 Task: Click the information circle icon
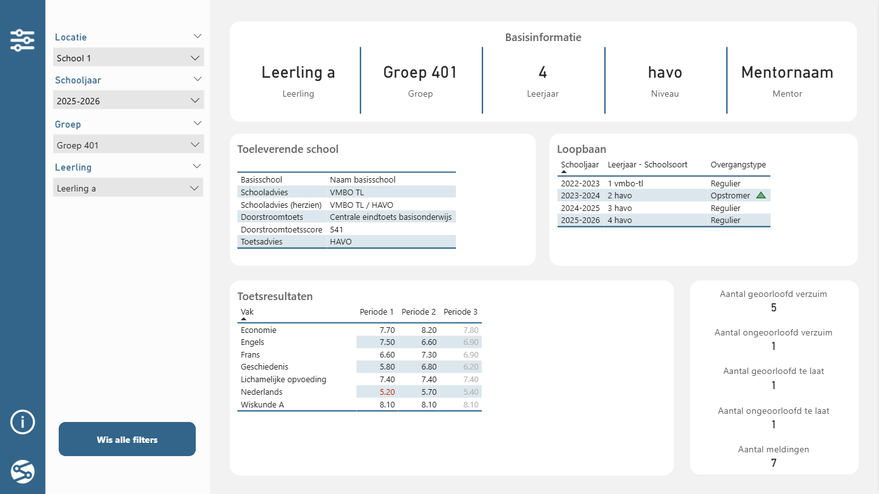pos(23,422)
